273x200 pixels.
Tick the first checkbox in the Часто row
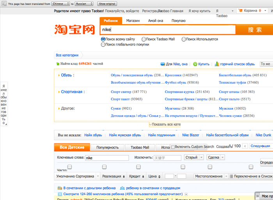coord(70,167)
